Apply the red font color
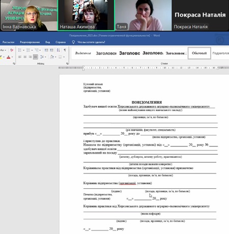The image size is (229, 234). [x=9, y=57]
